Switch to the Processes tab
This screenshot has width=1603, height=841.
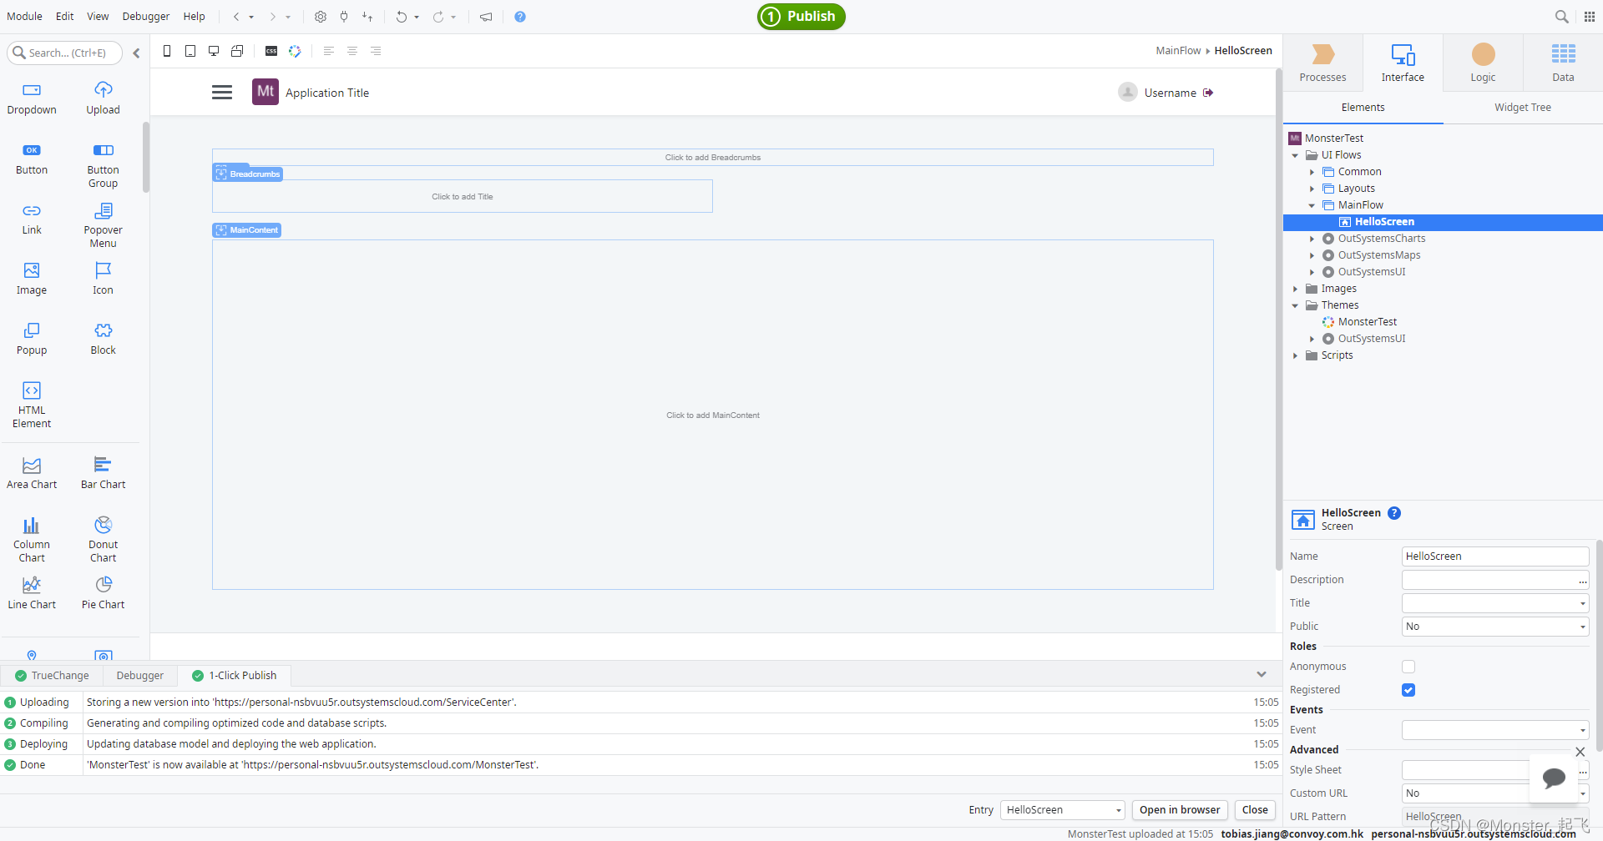[x=1322, y=63]
